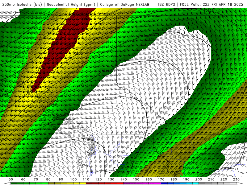Click the '90' legend value

coord(61,179)
